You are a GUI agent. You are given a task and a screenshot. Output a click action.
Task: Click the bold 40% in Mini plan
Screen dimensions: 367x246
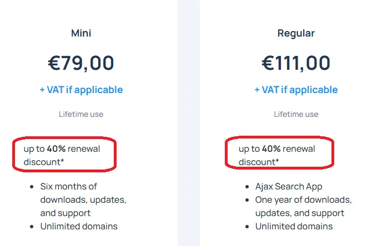[57, 149]
